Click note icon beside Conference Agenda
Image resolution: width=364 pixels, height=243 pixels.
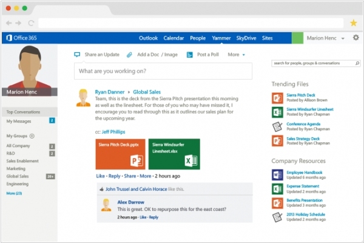click(x=277, y=126)
